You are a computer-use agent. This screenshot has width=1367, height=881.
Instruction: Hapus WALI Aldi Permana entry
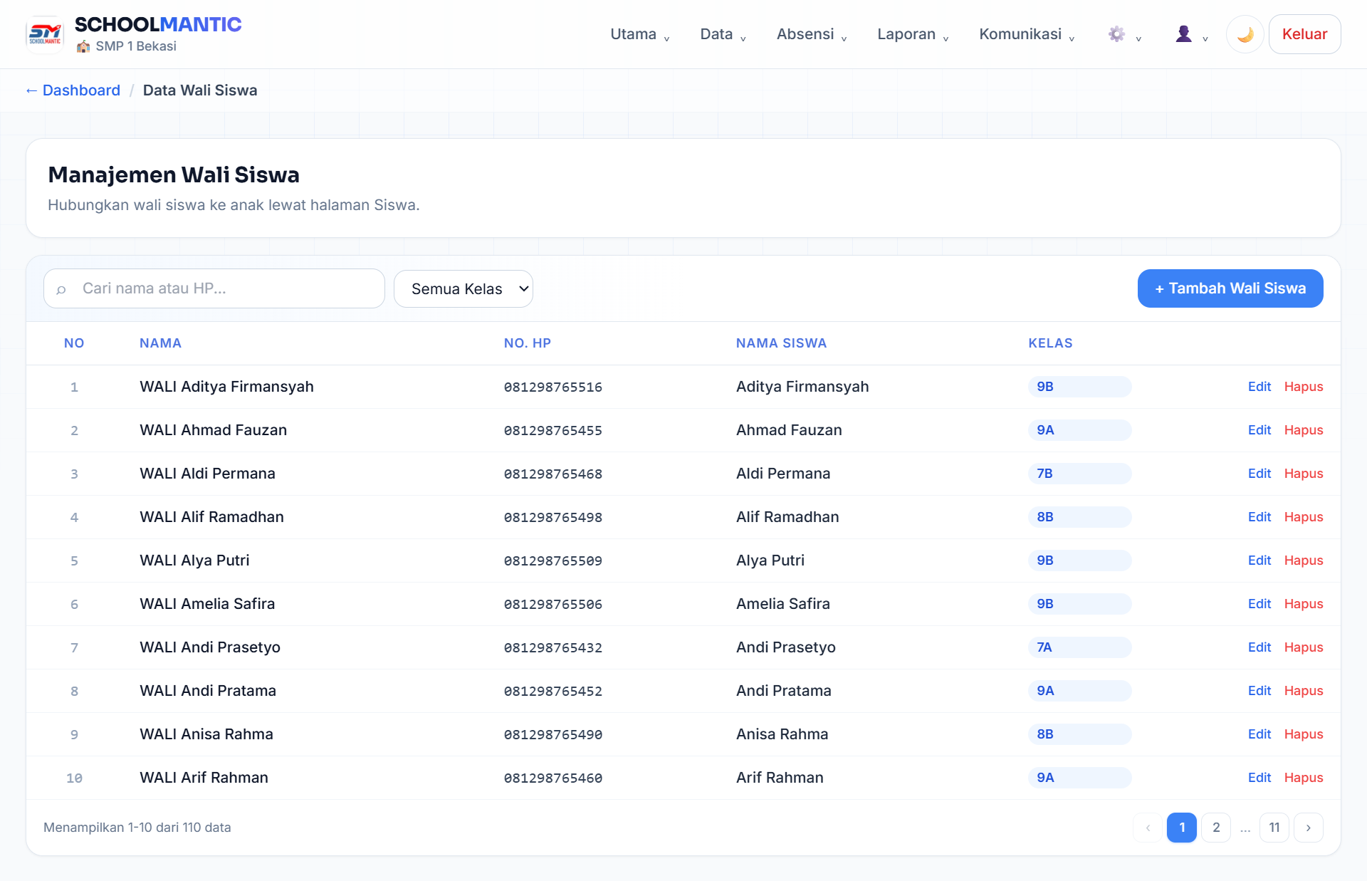(x=1303, y=474)
